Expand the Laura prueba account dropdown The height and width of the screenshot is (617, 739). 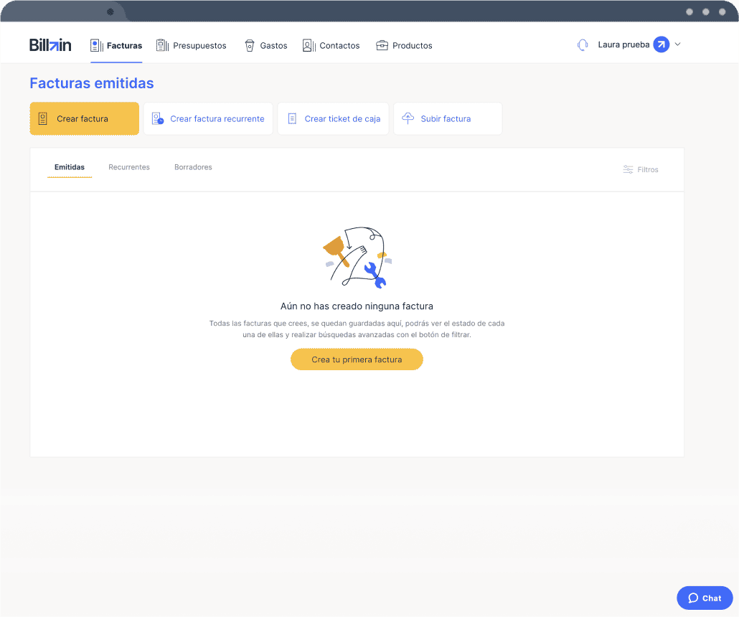pyautogui.click(x=678, y=44)
